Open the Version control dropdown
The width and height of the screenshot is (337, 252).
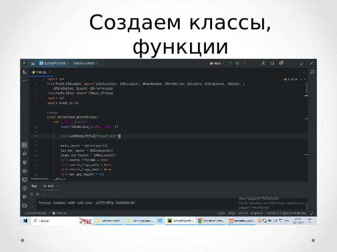[x=85, y=63]
